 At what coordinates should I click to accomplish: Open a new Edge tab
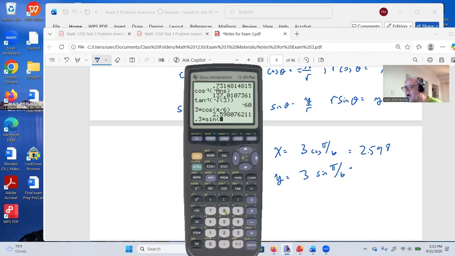[x=297, y=34]
